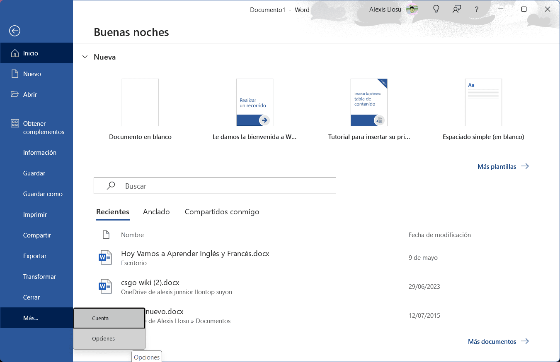The width and height of the screenshot is (560, 362).
Task: Click the user avatar picture
Action: click(x=412, y=9)
